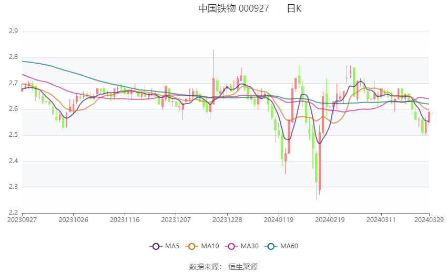Screen dimensions: 447x272
Task: Toggle the MA30 legend series
Action: point(242,246)
